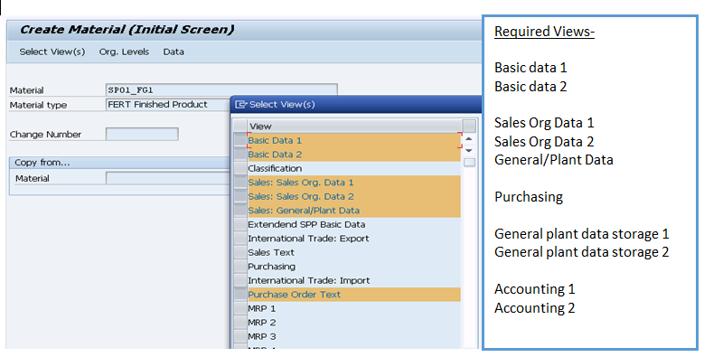
Task: Open the Select View(s) toolbar option
Action: coord(52,52)
